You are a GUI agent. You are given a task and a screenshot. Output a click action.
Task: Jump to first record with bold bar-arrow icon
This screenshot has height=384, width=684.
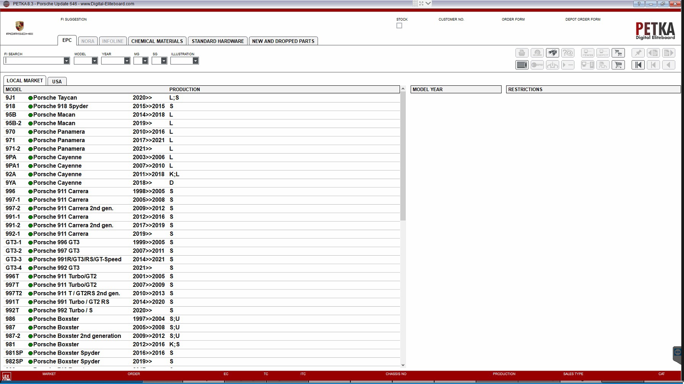point(638,65)
